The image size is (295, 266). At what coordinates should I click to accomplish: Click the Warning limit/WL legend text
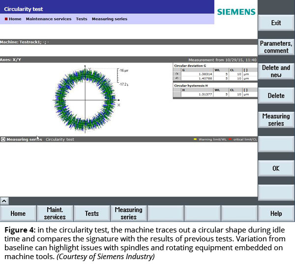point(212,139)
